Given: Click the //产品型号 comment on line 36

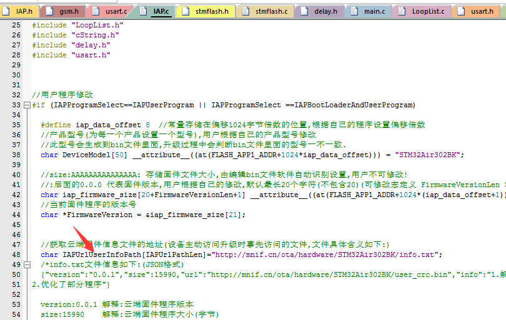Looking at the screenshot, I should pos(178,135).
